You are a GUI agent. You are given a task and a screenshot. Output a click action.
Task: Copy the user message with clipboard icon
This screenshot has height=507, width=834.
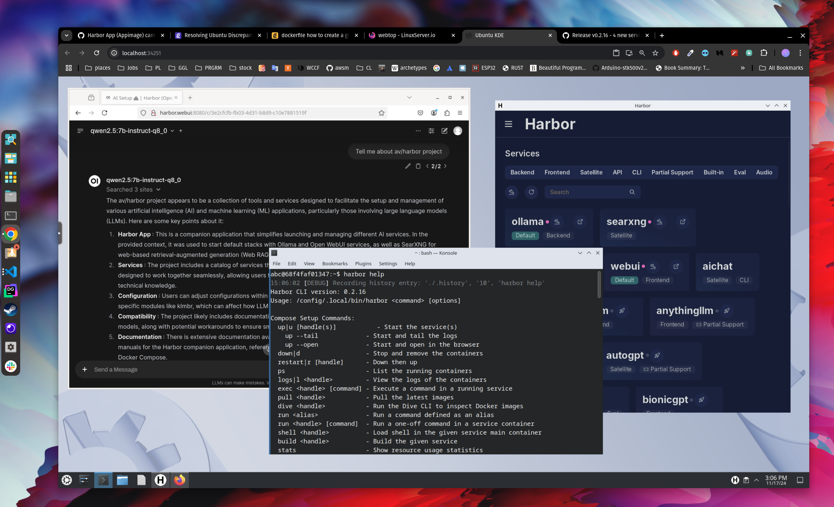(x=418, y=166)
